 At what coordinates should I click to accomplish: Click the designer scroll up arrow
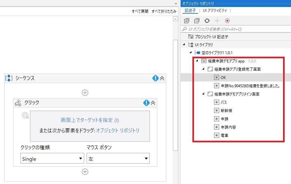[x=175, y=18]
